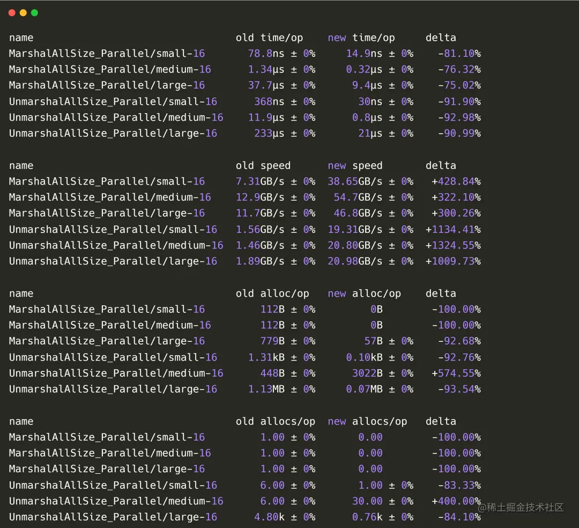Select the delta "-93.54%"
The image size is (579, 528).
(459, 389)
